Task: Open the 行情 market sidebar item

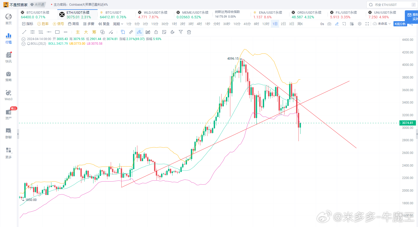Action: click(x=9, y=38)
